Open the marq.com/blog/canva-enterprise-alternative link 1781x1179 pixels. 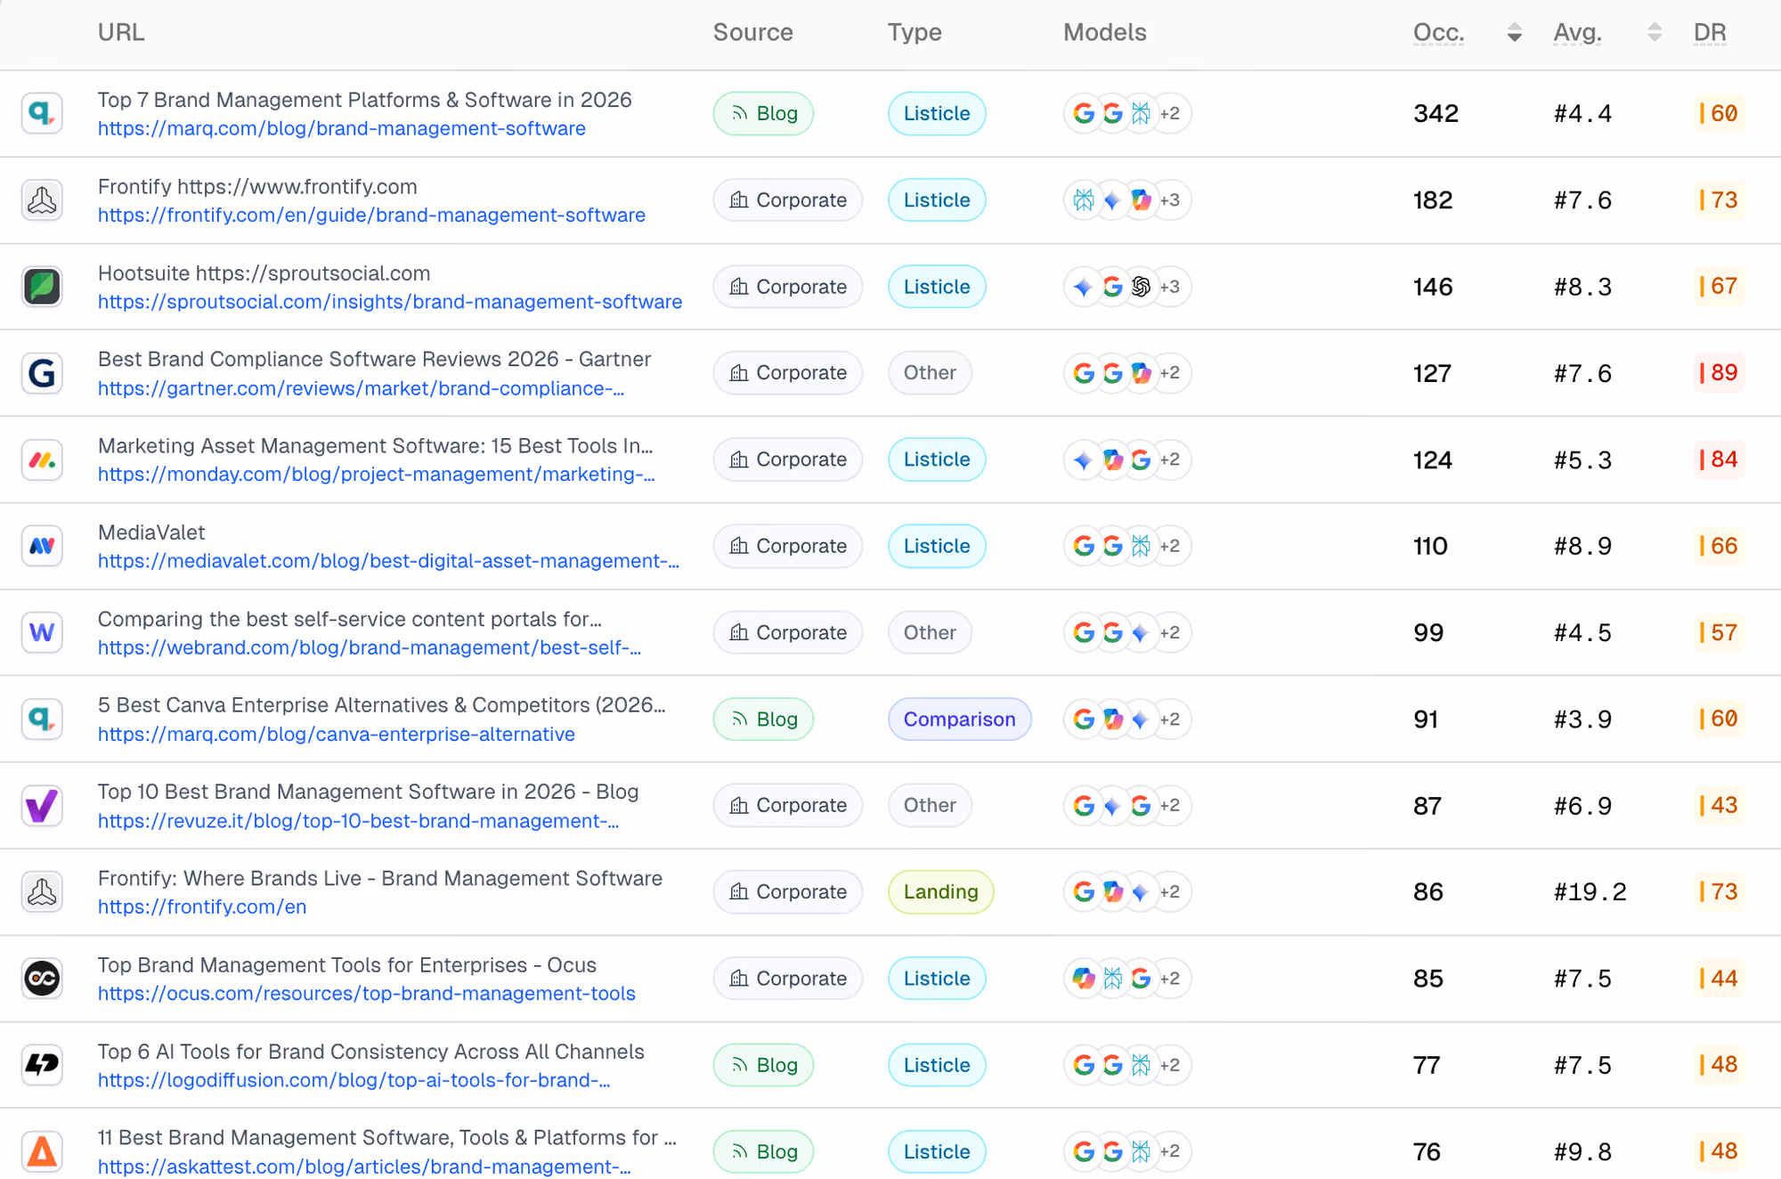click(337, 734)
